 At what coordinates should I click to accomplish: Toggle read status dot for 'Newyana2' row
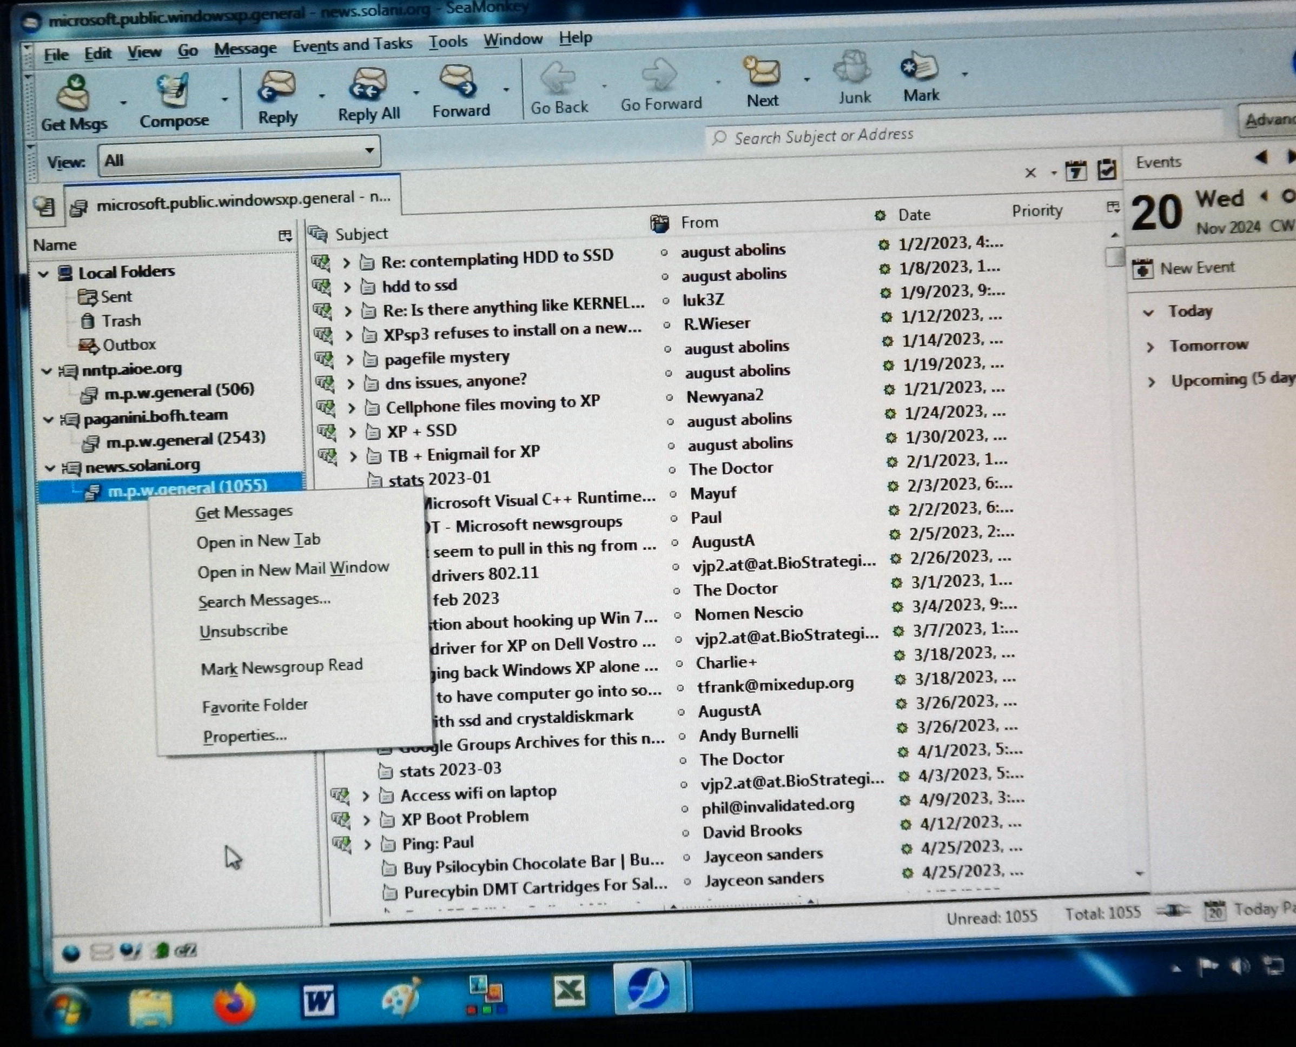coord(669,397)
